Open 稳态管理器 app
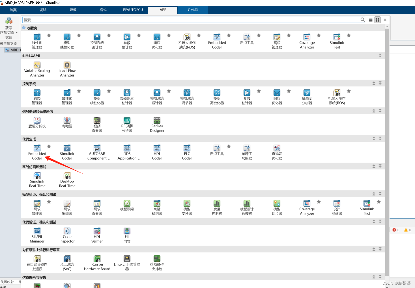 click(x=37, y=97)
